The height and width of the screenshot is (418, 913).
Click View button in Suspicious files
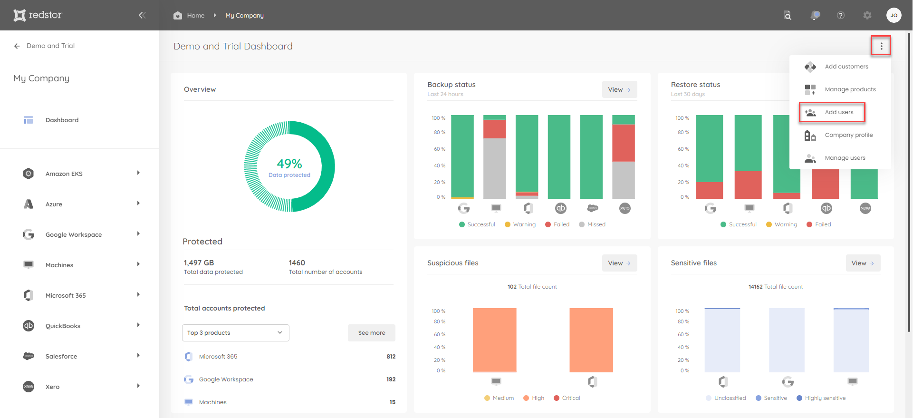click(x=619, y=263)
